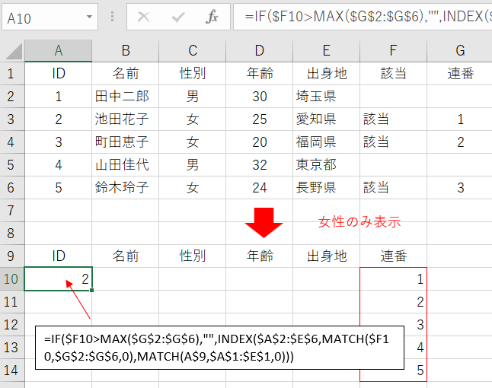The image size is (492, 388).
Task: Select row 7 header
Action: [12, 210]
